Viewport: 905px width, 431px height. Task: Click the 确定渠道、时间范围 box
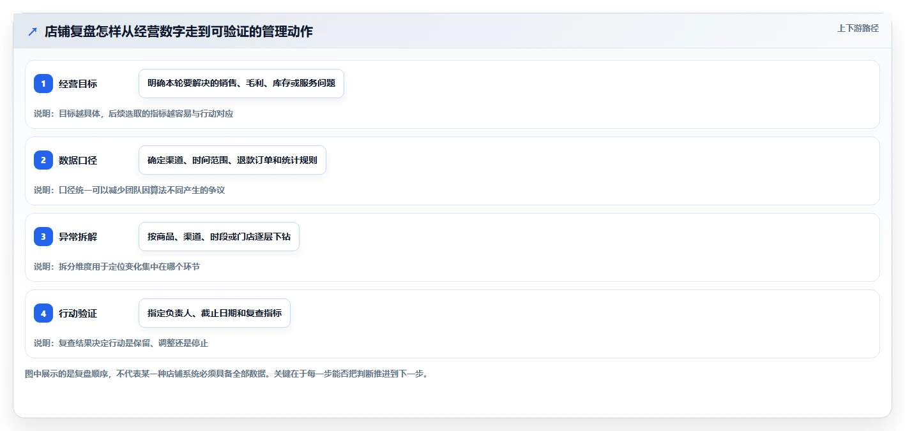pos(232,160)
